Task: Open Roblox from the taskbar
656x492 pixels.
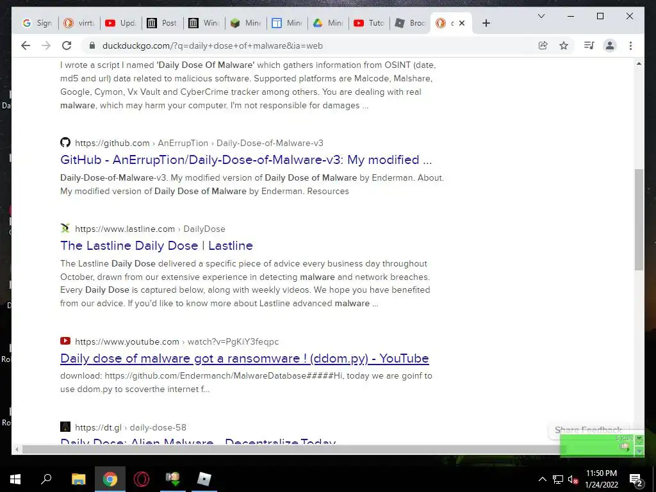Action: 204,479
